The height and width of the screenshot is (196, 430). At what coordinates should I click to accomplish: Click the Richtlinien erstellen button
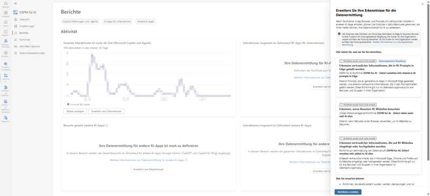point(348,192)
